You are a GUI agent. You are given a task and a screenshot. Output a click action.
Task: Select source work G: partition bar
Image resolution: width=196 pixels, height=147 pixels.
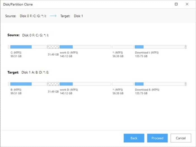85,47
